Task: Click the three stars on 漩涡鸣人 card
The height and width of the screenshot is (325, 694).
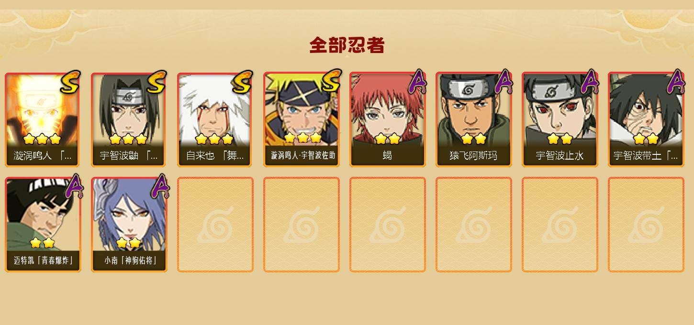Action: tap(42, 139)
